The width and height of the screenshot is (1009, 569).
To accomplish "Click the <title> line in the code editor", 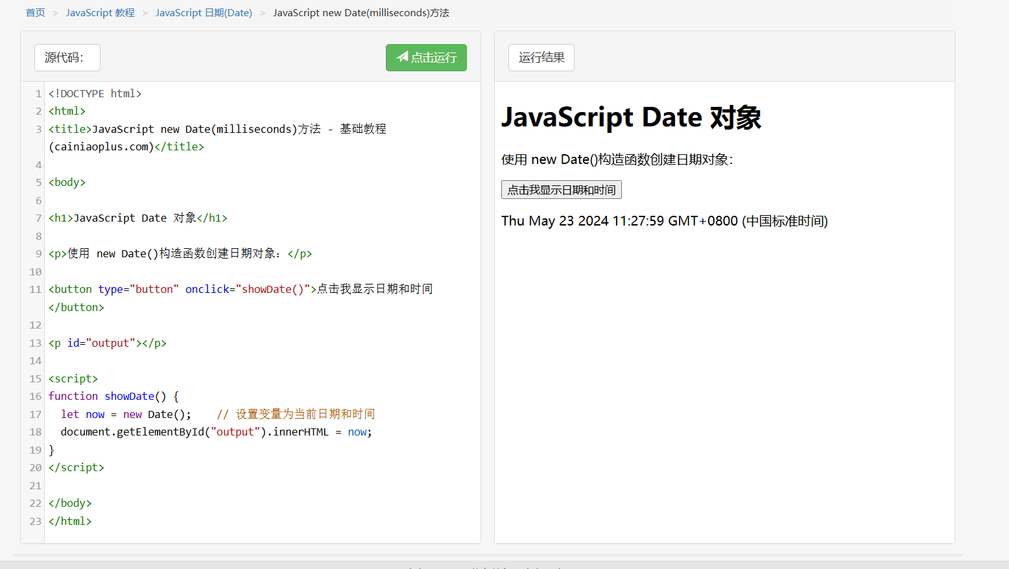I will click(217, 129).
